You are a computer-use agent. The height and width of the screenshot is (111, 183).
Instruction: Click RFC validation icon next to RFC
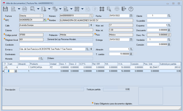click(45, 20)
